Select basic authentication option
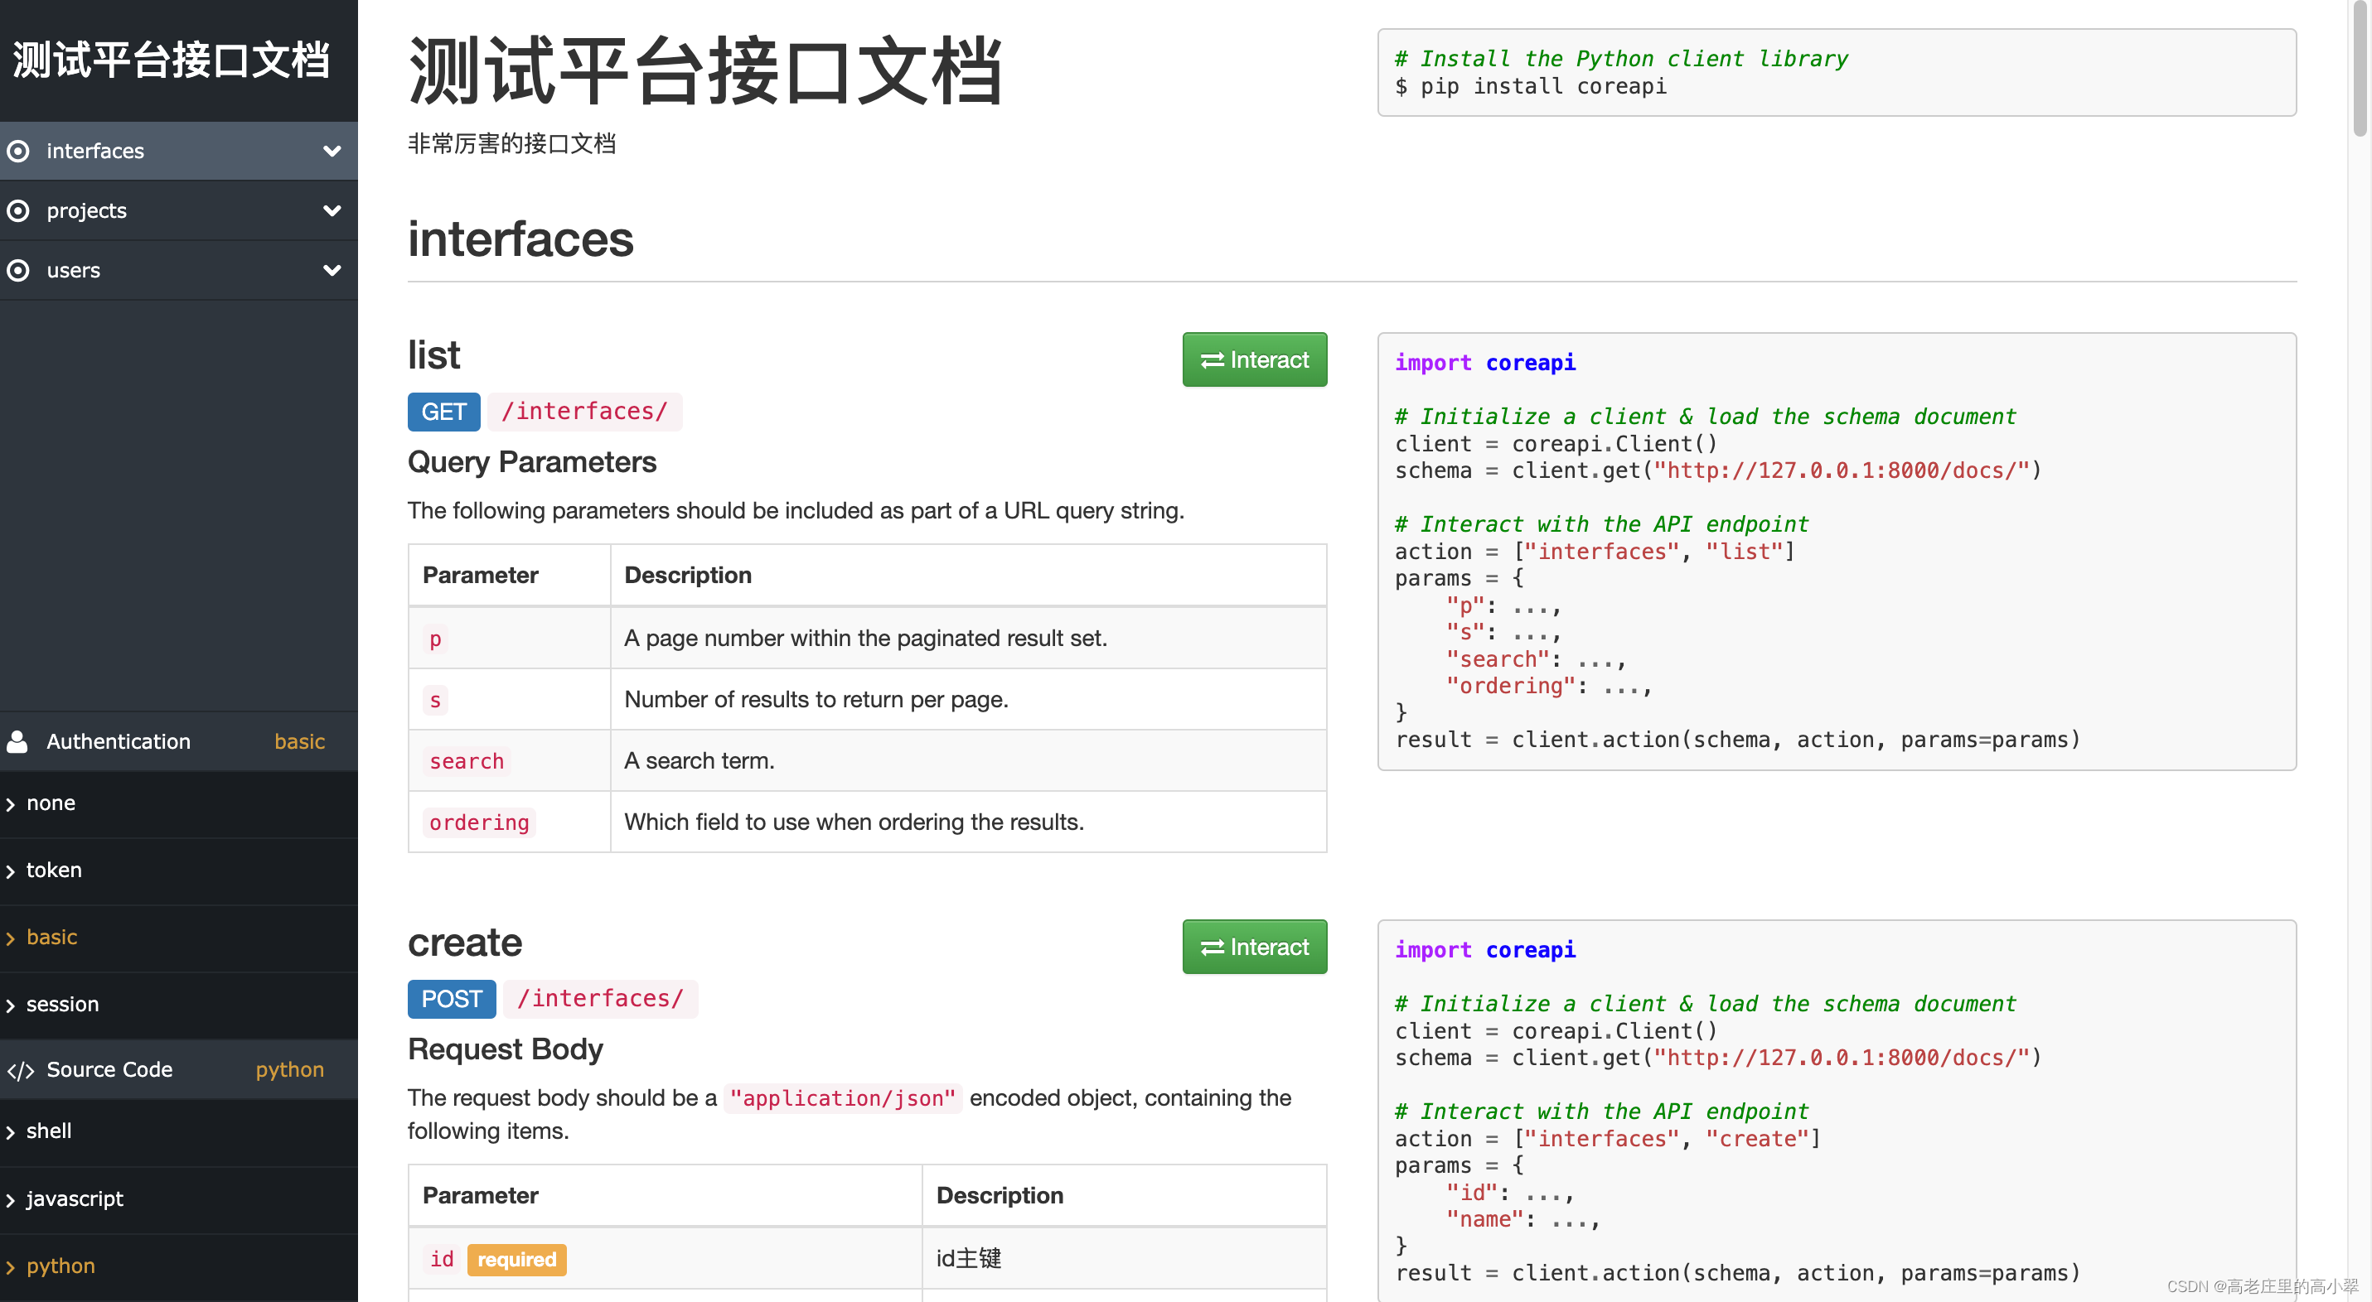This screenshot has width=2372, height=1302. pos(51,937)
